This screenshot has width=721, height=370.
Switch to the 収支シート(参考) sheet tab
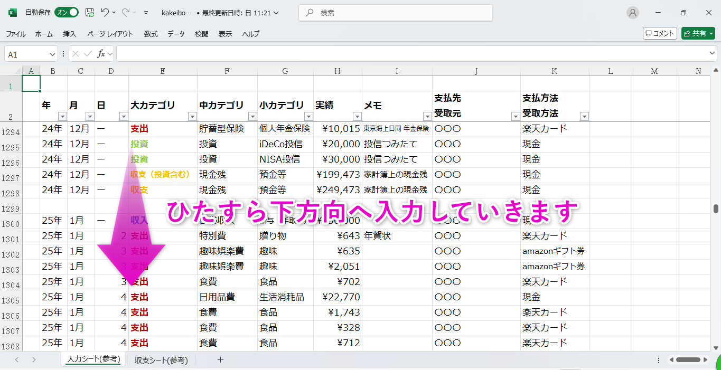point(161,360)
